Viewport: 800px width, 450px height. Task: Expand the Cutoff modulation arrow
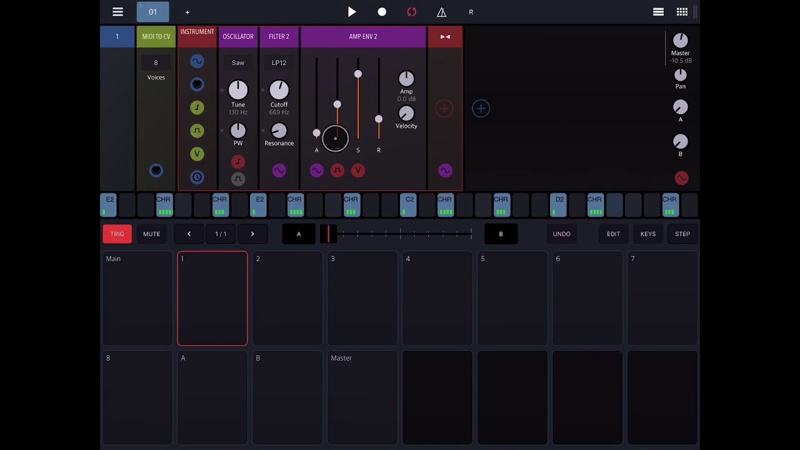[x=263, y=90]
